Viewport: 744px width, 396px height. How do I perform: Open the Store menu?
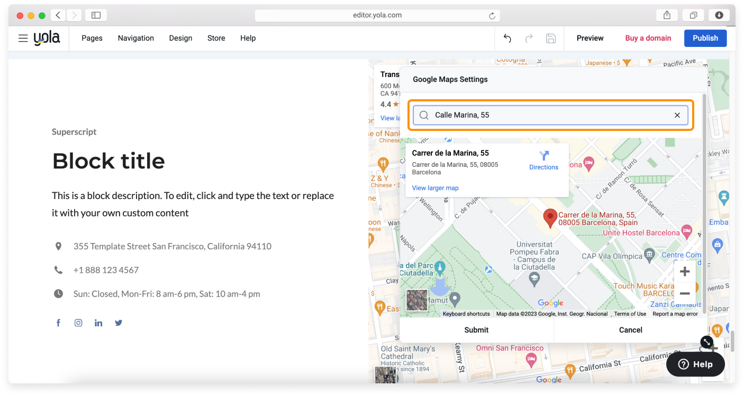216,38
